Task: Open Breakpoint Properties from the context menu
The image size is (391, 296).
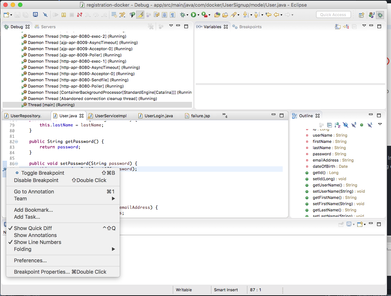Action: (42, 272)
